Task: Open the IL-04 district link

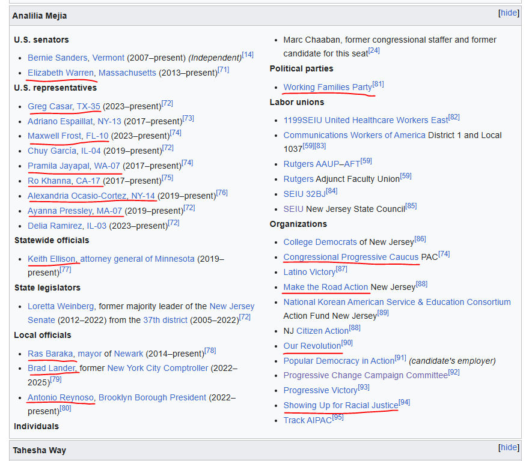Action: click(91, 151)
